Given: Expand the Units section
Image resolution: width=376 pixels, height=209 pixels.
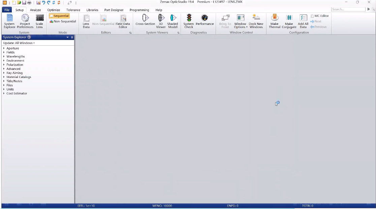Looking at the screenshot, I should tap(4, 89).
